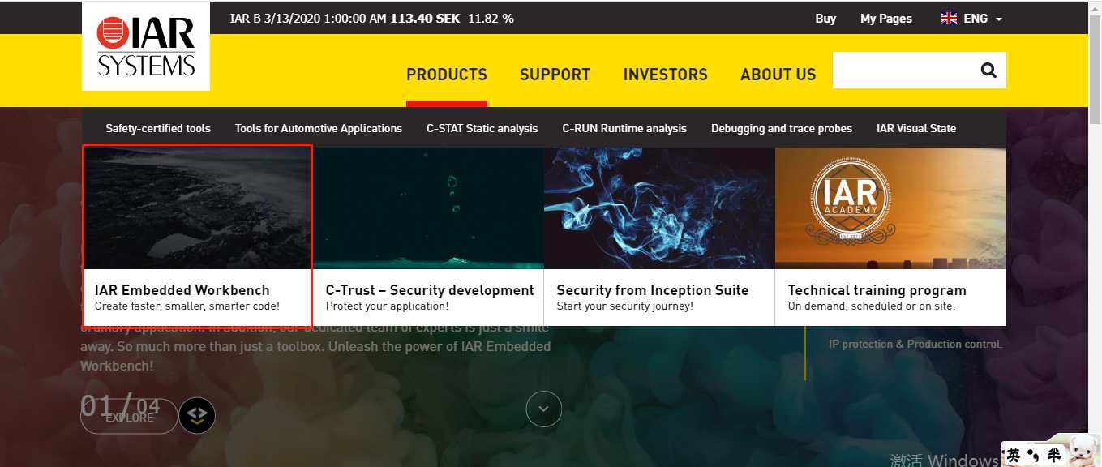This screenshot has height=467, width=1102.
Task: Click the UK flag language icon
Action: coord(948,19)
